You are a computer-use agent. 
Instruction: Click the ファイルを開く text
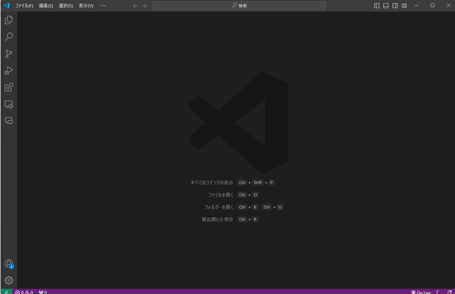[x=221, y=195]
